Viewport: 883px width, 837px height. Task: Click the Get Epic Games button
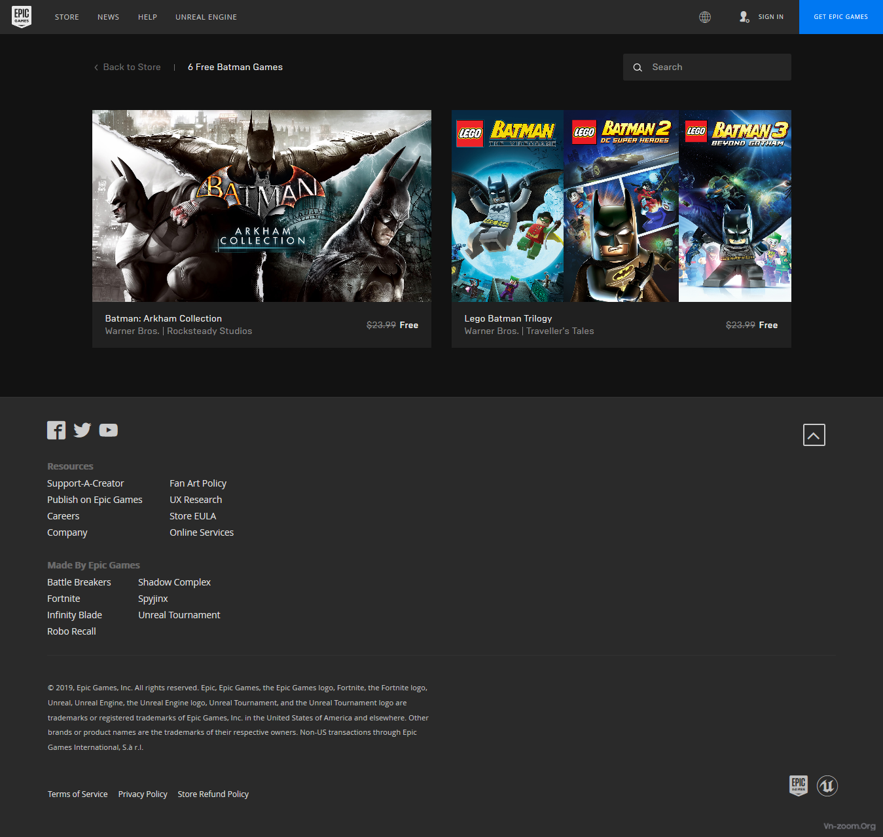pyautogui.click(x=841, y=17)
